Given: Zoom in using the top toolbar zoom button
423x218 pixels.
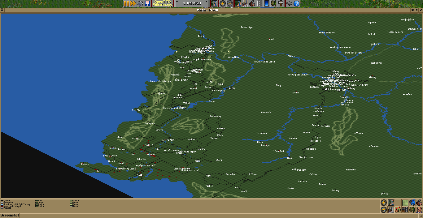Looking at the screenshot, I should pos(222,3).
